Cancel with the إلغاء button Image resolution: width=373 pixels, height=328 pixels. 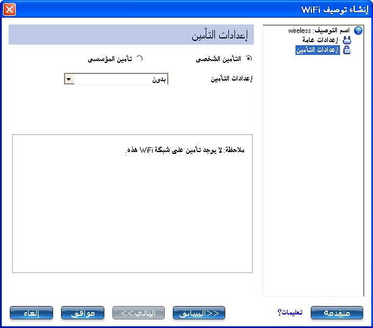coord(31,313)
